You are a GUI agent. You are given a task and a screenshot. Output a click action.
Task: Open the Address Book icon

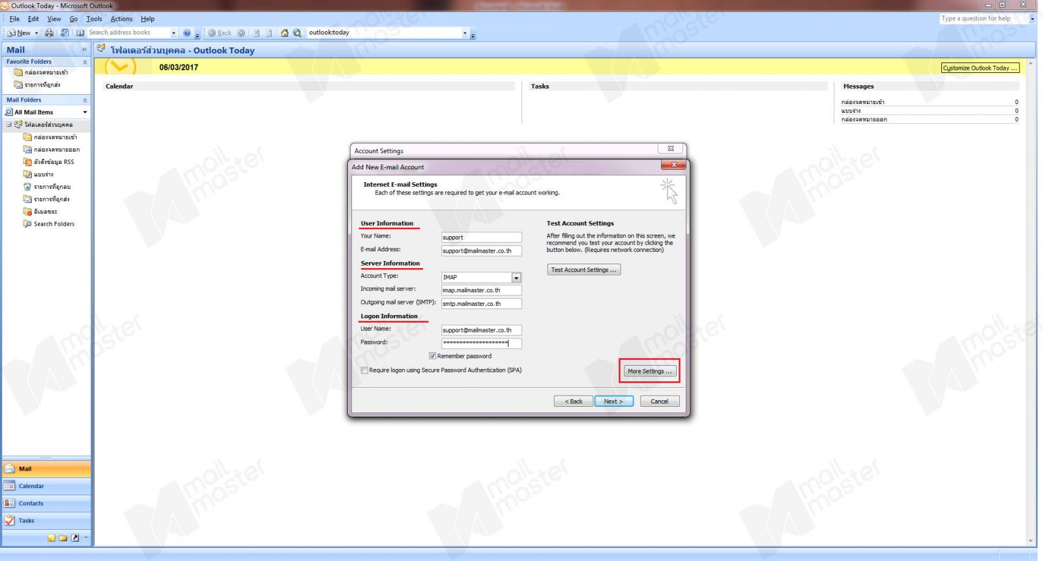pyautogui.click(x=80, y=33)
